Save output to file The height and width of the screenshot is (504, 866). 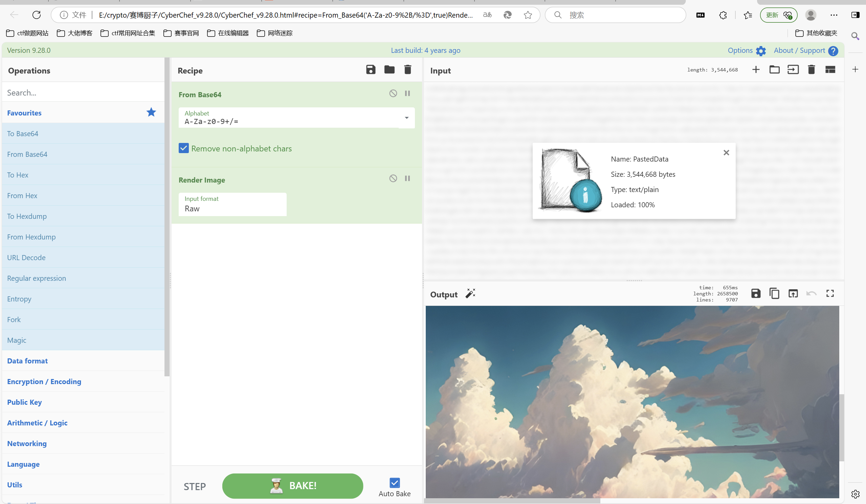[756, 293]
